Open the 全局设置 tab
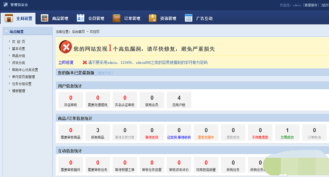 [x=18, y=18]
